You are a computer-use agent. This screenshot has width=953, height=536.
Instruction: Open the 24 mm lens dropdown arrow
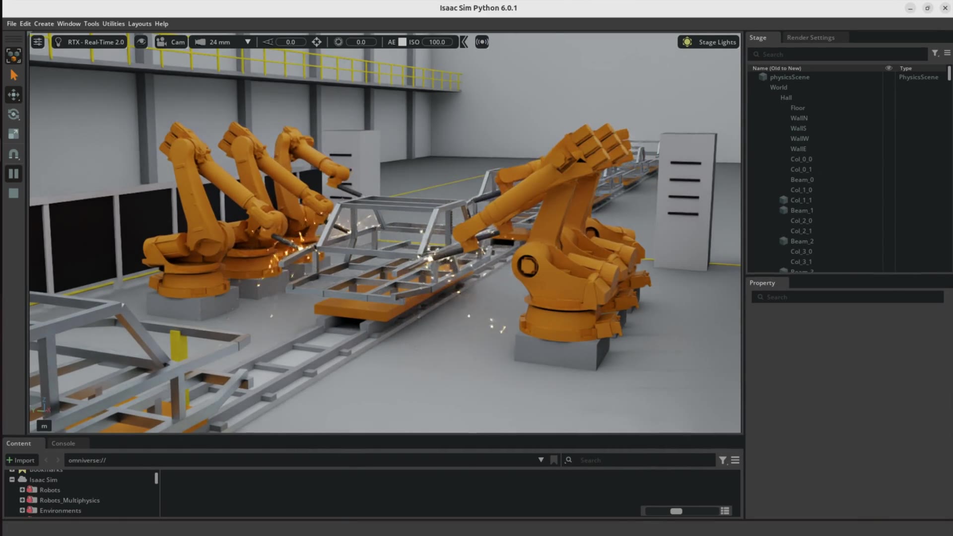pyautogui.click(x=248, y=42)
